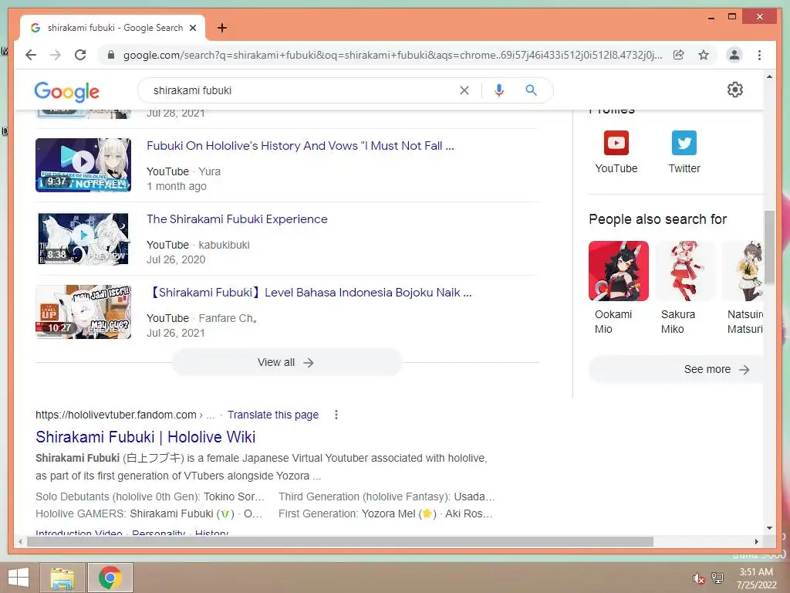The width and height of the screenshot is (790, 593).
Task: Play the 10:27 video thumbnail
Action: coord(83,312)
